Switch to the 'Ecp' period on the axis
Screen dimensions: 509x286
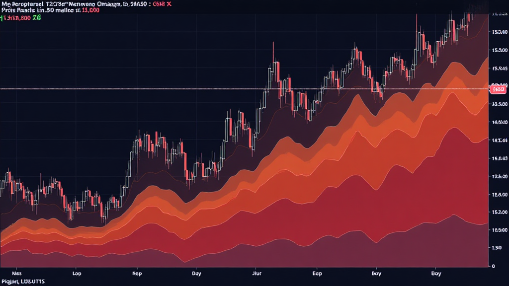[x=317, y=273]
